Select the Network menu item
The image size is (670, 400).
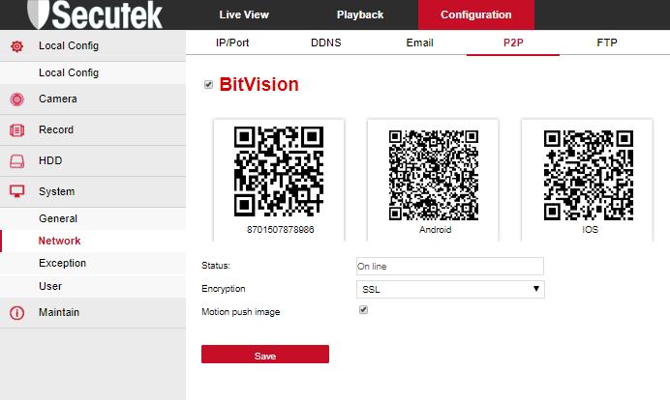[93, 241]
